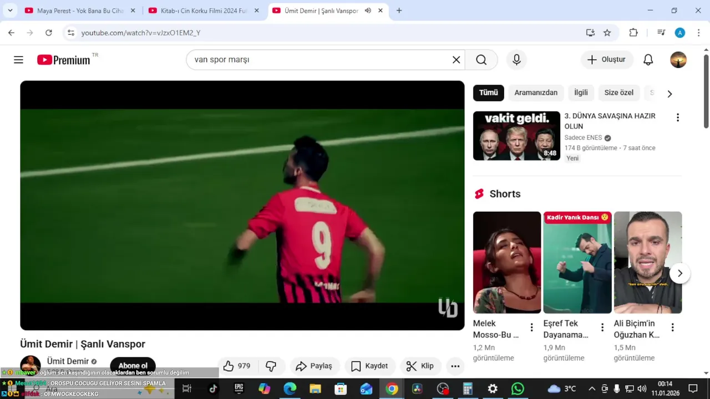Clear the search text with X icon

click(456, 60)
